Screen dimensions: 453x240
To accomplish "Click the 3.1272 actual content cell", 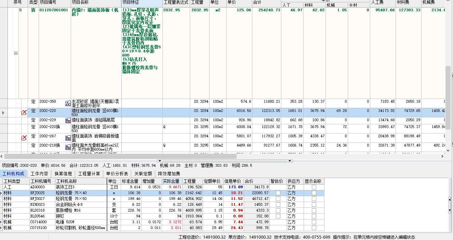I will tap(172, 222).
